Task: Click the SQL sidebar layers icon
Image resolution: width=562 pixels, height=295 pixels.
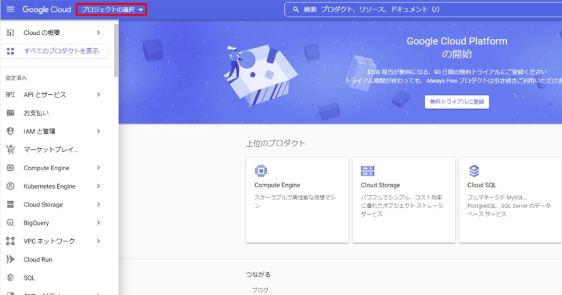Action: point(10,277)
